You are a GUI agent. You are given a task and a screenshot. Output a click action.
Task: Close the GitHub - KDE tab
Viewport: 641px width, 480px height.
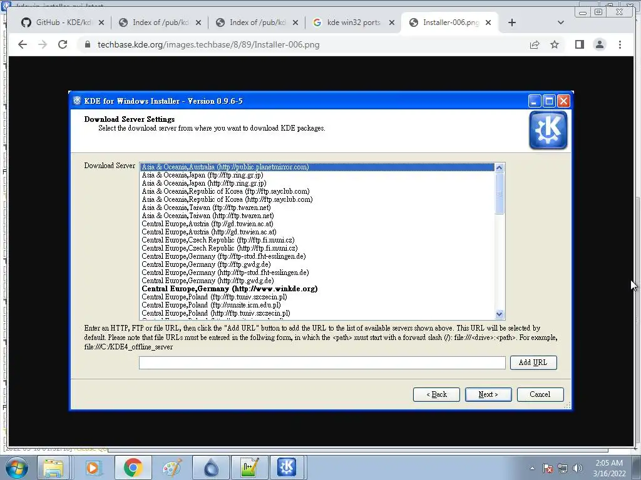point(101,22)
